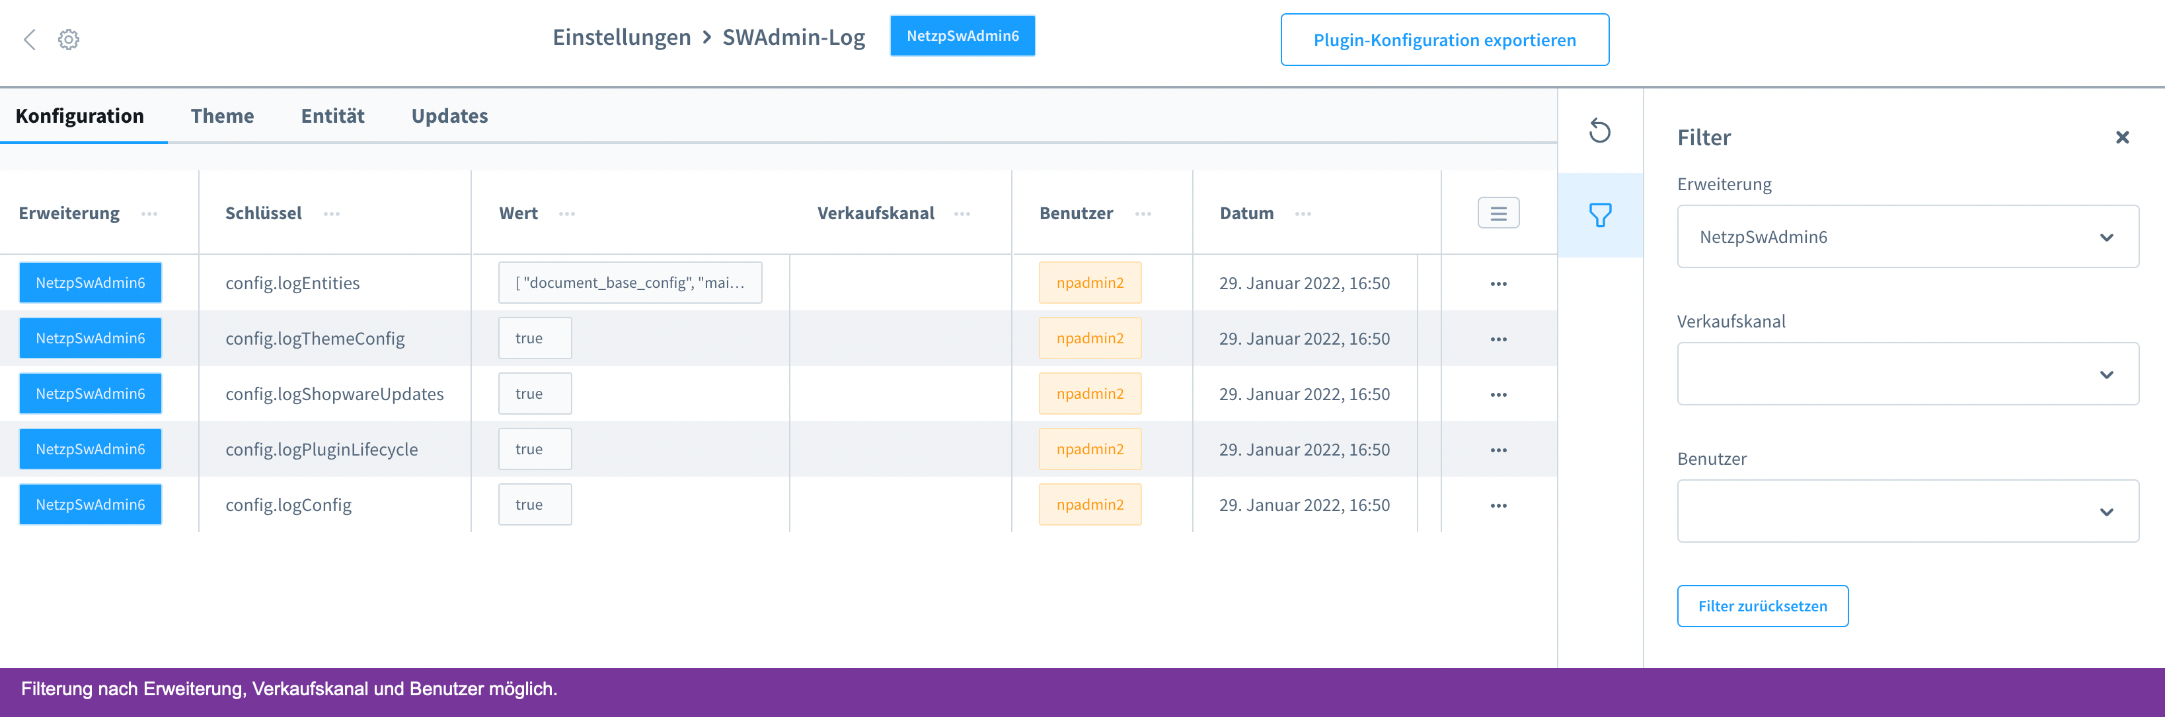The width and height of the screenshot is (2165, 717).
Task: Go back using the left arrow icon
Action: coord(30,40)
